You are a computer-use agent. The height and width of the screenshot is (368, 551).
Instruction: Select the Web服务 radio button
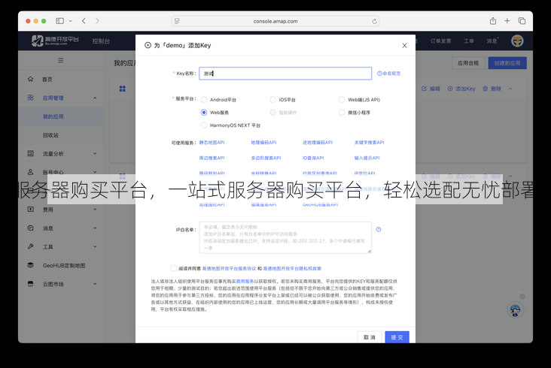click(204, 113)
